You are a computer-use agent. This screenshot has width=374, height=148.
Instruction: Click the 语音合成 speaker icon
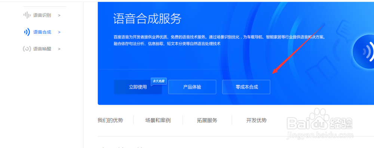[27, 32]
